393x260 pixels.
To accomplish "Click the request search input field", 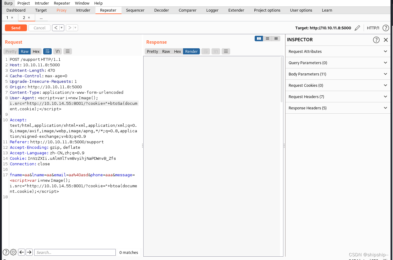I will (x=75, y=252).
